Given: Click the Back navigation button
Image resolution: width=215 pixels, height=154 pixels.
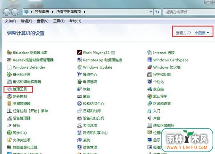Looking at the screenshot, I should 6,12.
